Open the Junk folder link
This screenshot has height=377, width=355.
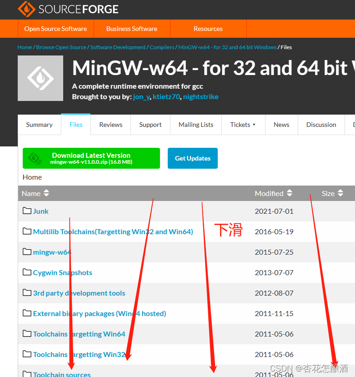click(40, 211)
